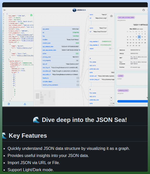Select the sea_video_url row
The width and height of the screenshot is (150, 174).
61,71
